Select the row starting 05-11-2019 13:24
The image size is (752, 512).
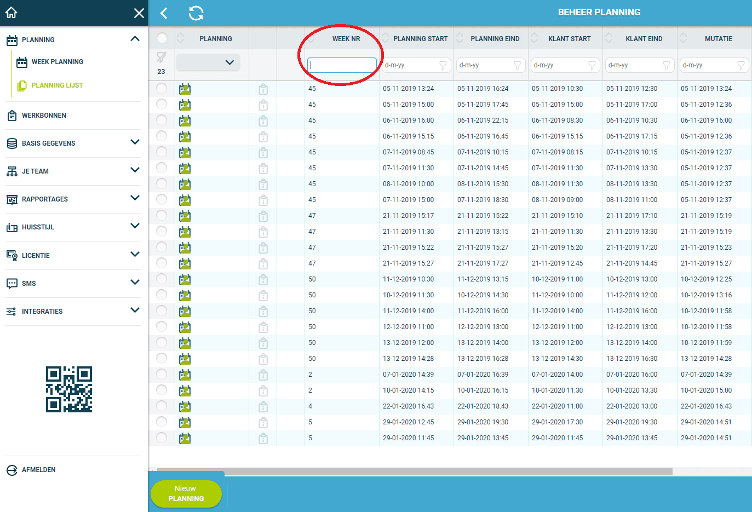tap(162, 88)
